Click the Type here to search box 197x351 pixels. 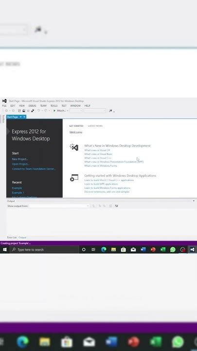44,250
